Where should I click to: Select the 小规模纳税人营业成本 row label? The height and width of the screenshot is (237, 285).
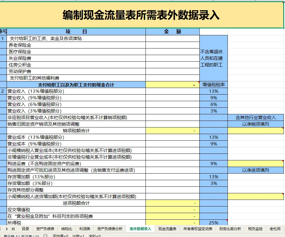76,151
